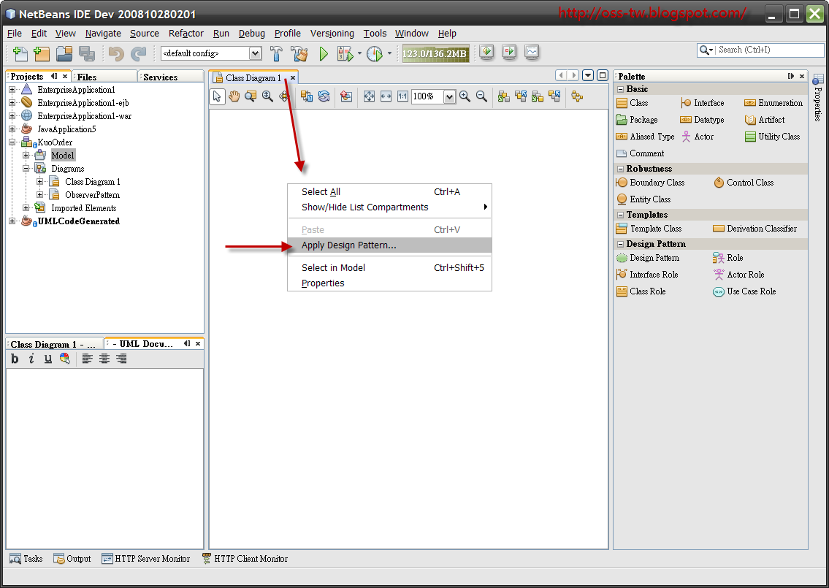
Task: Select the Pan hand tool
Action: click(234, 96)
